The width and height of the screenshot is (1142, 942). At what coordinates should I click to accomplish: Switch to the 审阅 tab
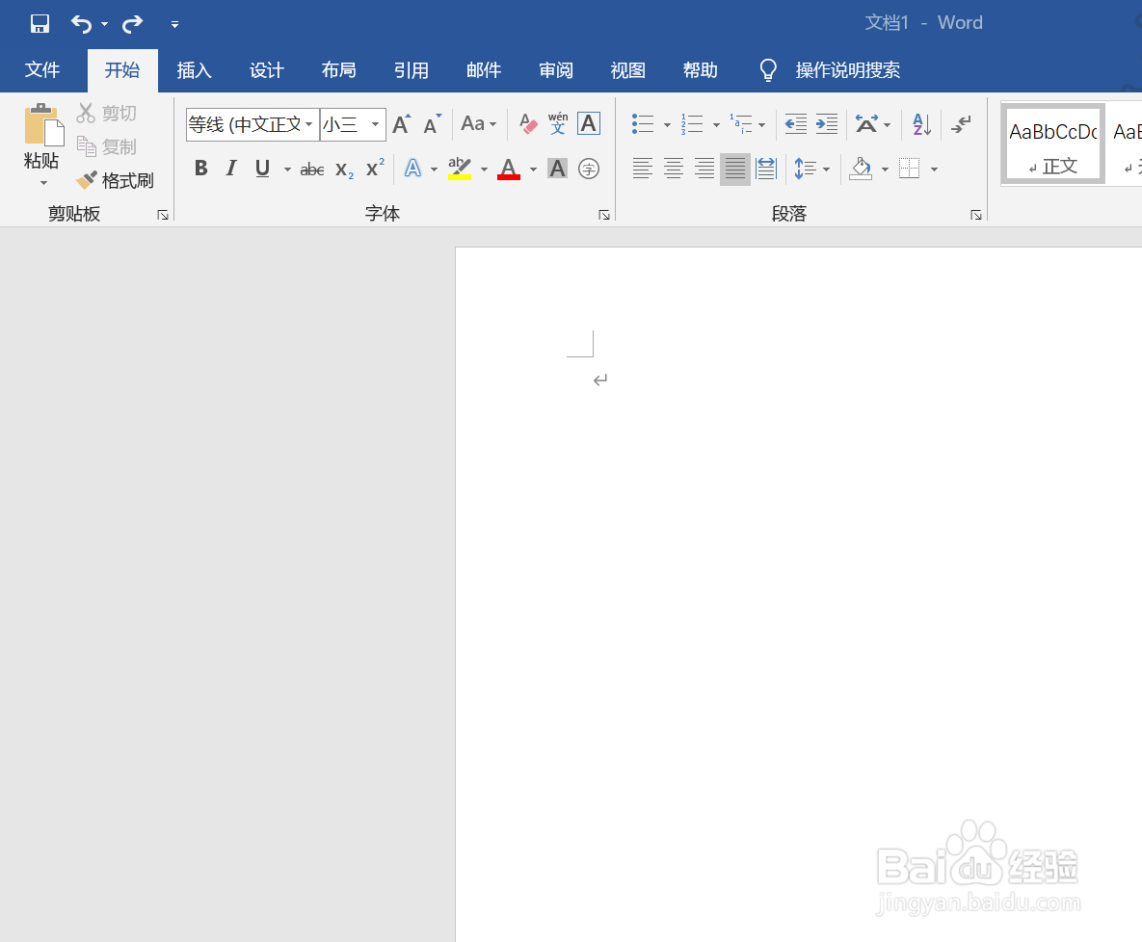556,70
